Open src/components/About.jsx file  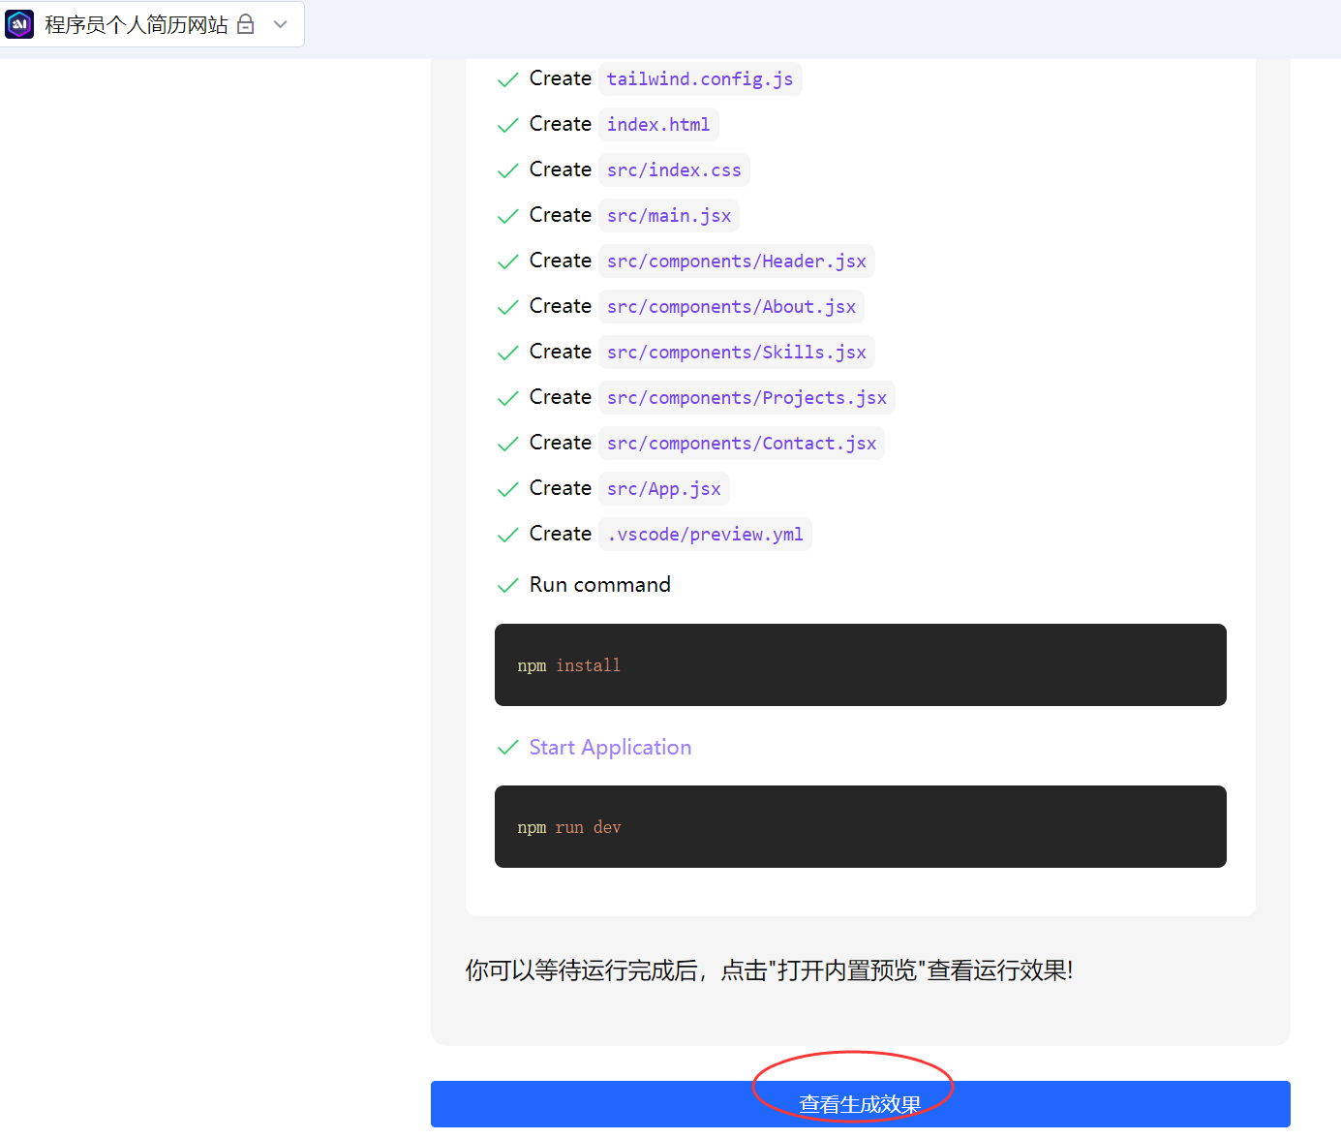click(x=730, y=307)
